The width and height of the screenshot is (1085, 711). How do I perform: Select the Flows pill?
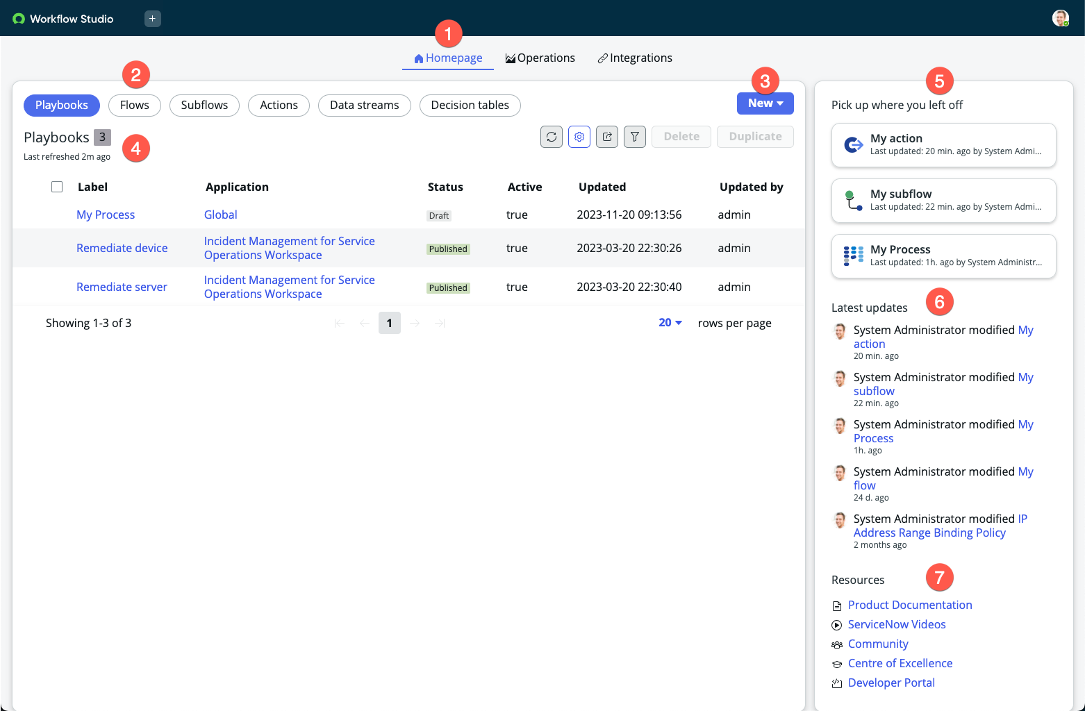point(135,106)
